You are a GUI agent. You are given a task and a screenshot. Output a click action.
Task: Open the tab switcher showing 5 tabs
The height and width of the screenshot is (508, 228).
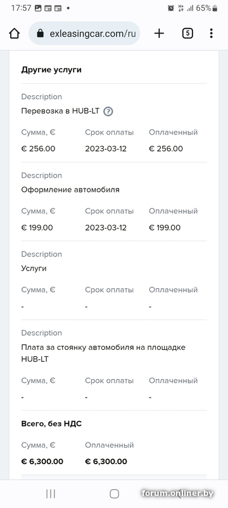187,34
